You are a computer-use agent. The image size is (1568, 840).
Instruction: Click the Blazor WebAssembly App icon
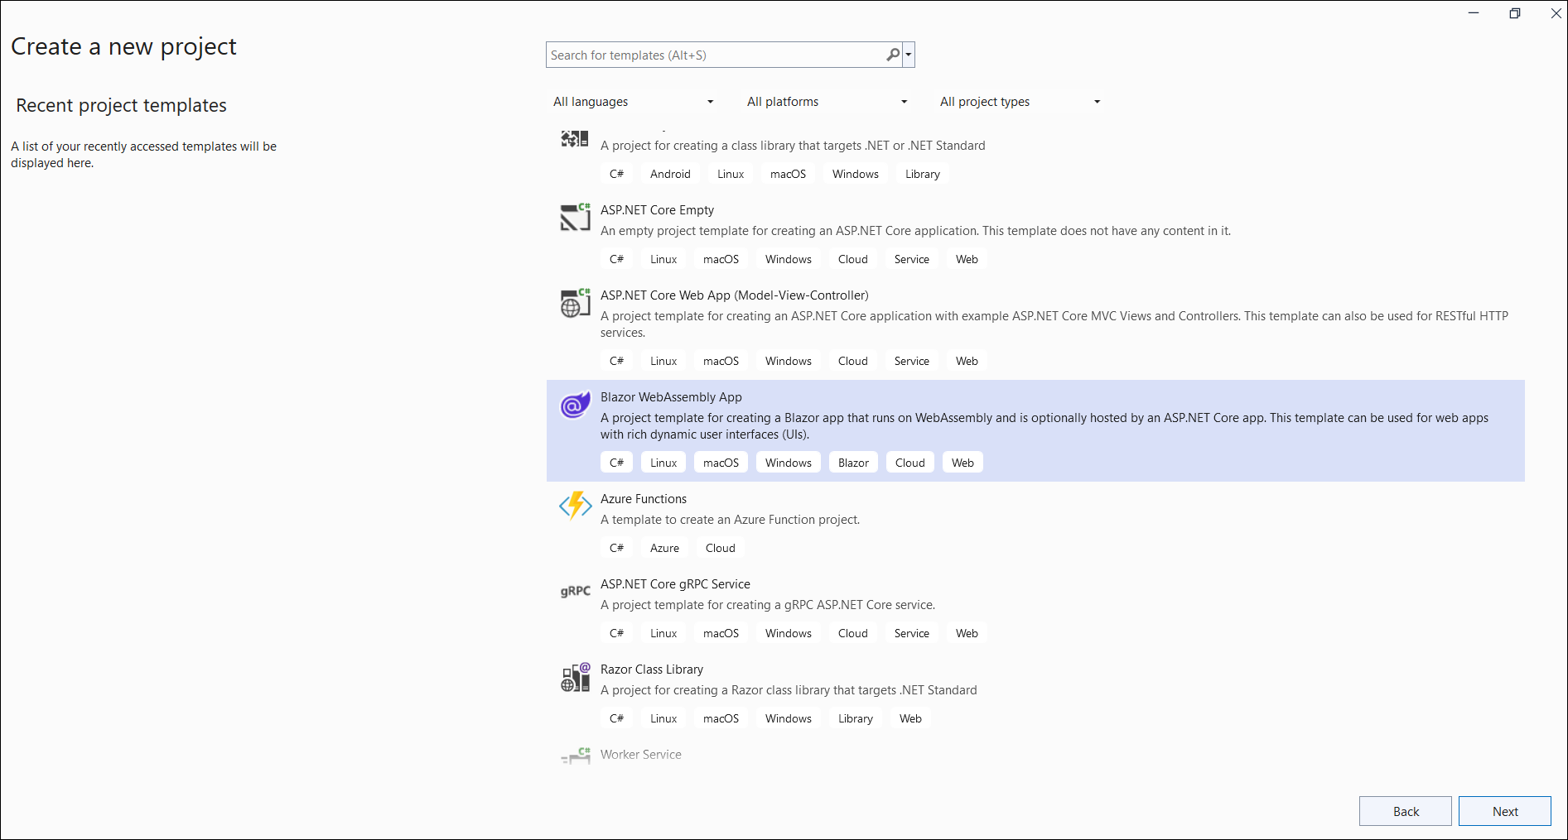coord(575,405)
